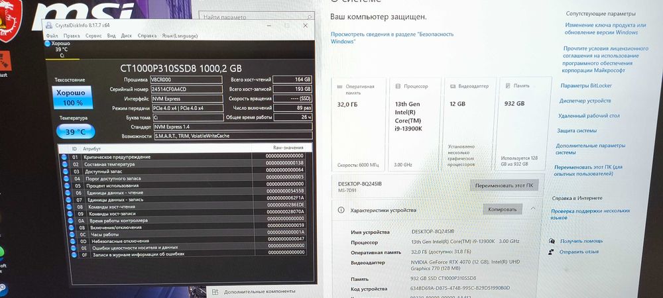663x298 pixels.
Task: Click status circle for Доступный запас row
Action: [x=65, y=172]
